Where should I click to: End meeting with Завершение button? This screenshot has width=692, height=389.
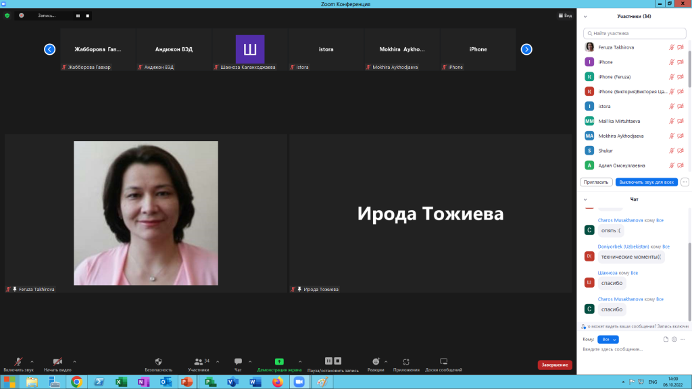coord(554,364)
